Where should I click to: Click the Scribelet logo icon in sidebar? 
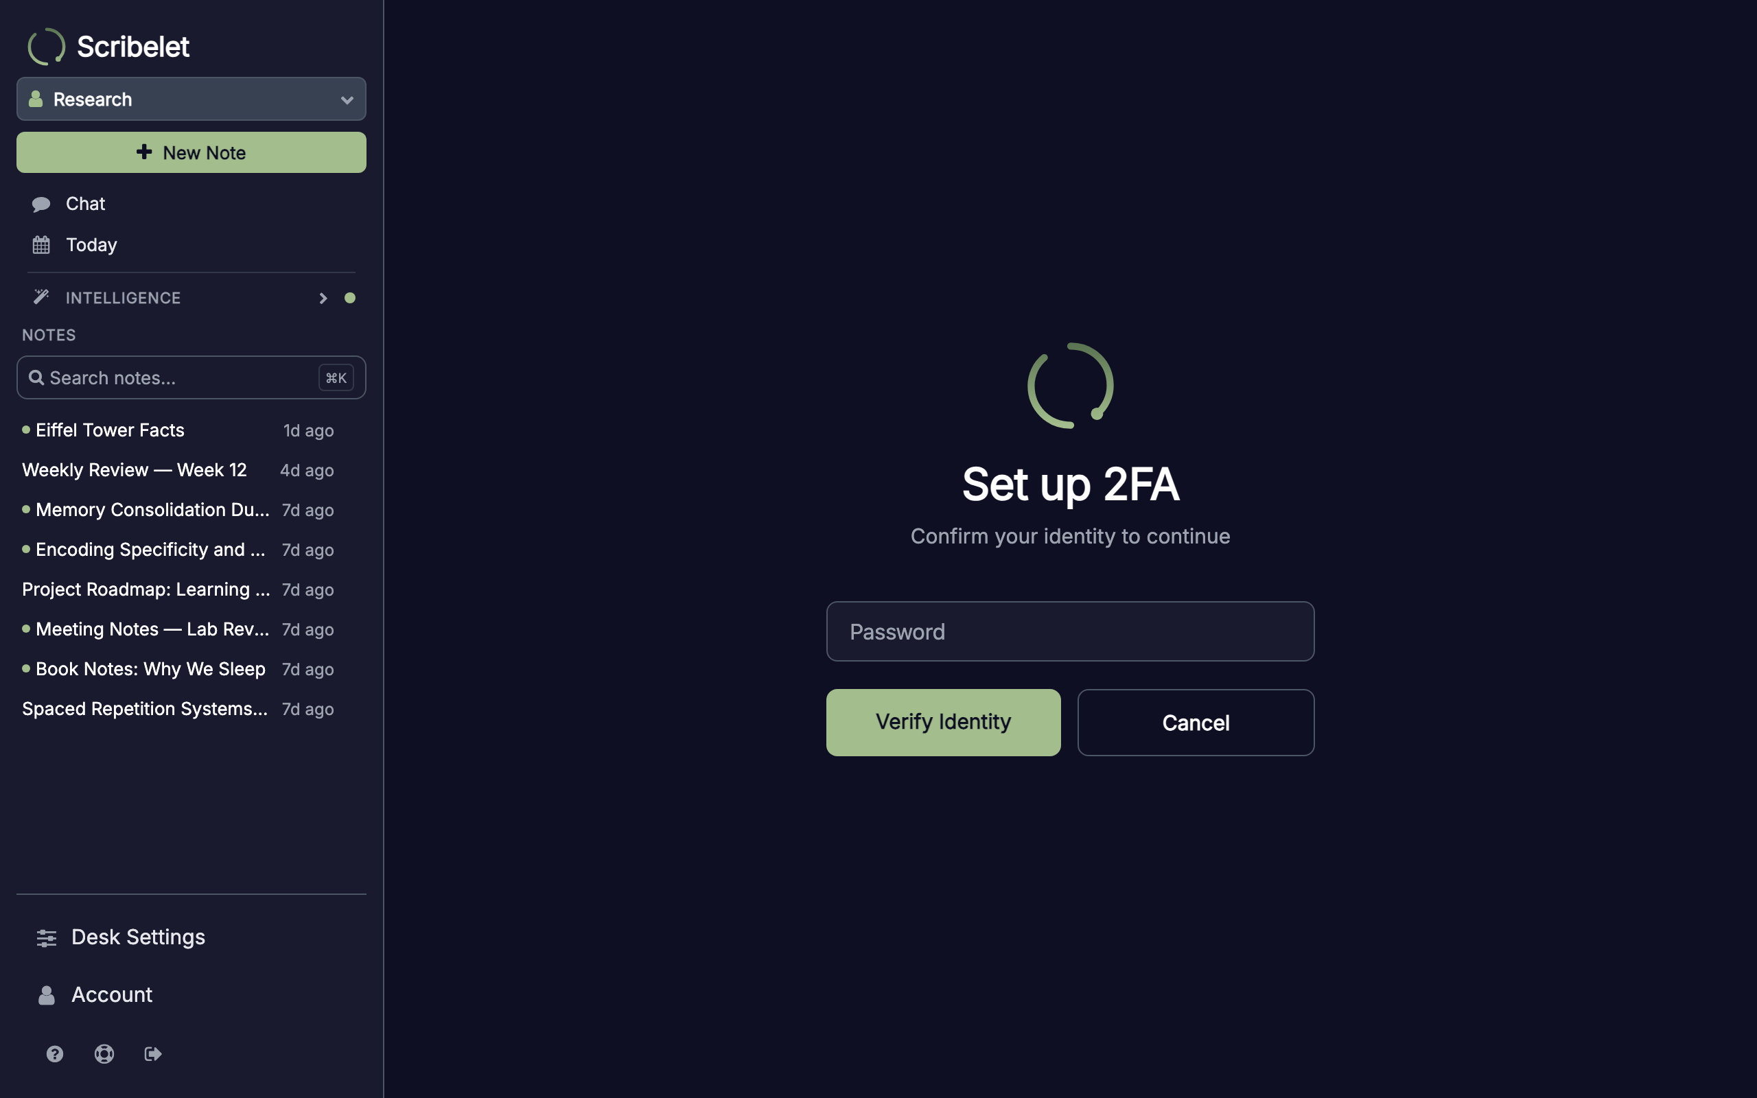point(47,47)
